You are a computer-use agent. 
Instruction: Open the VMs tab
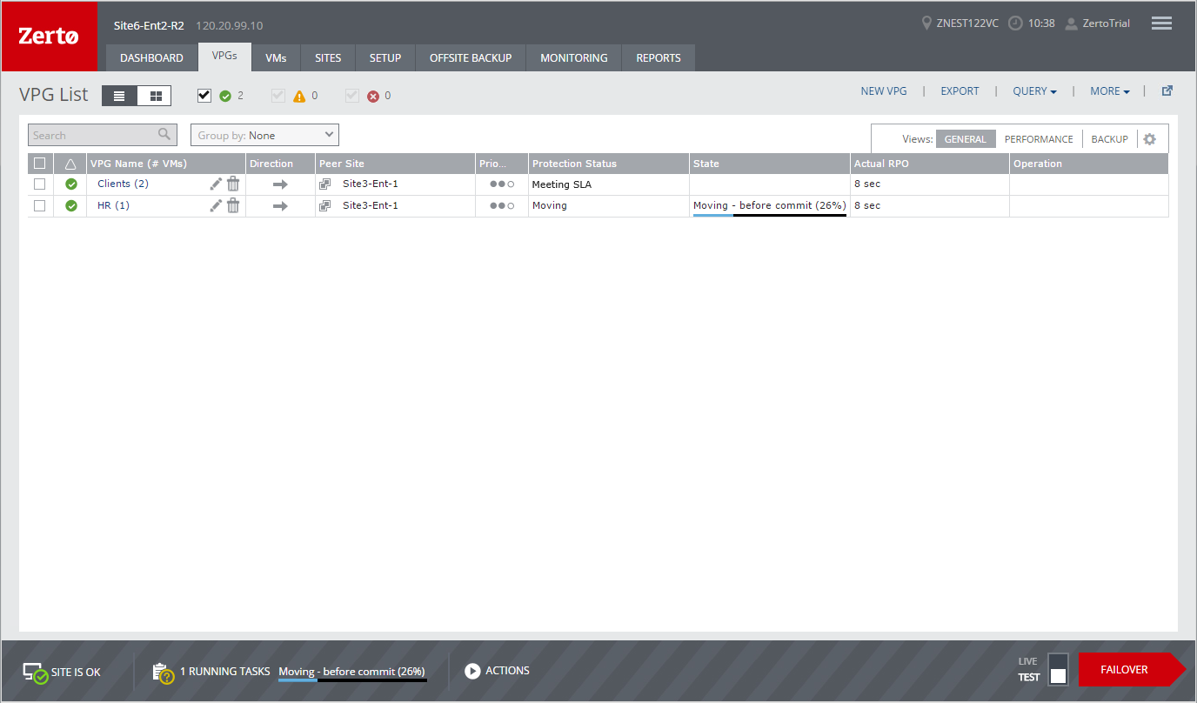pyautogui.click(x=276, y=57)
